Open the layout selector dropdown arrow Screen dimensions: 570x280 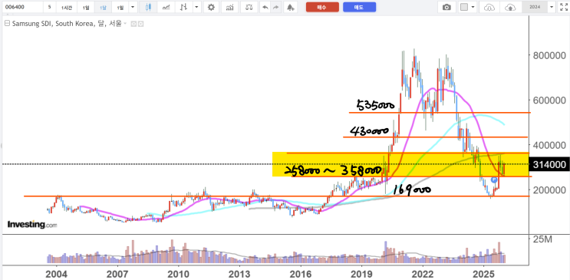(473, 7)
